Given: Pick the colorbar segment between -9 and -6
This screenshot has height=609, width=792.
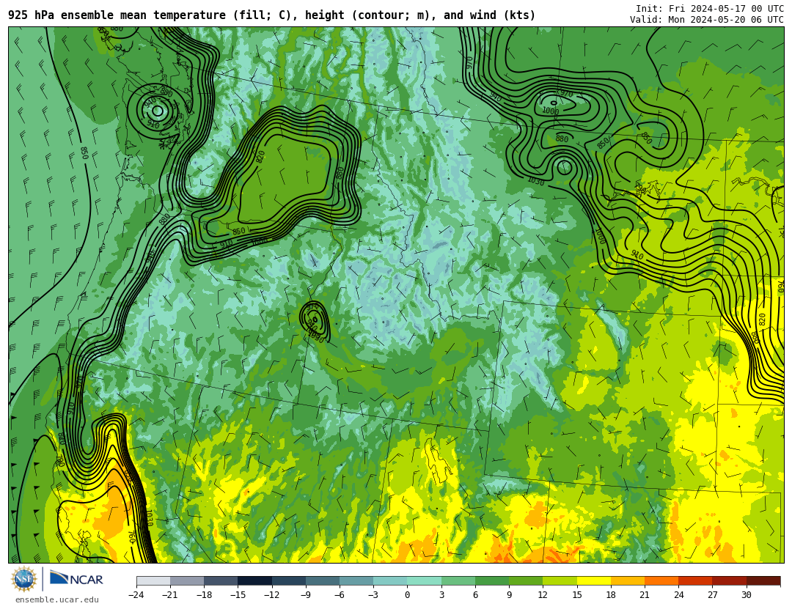Looking at the screenshot, I should [x=323, y=580].
